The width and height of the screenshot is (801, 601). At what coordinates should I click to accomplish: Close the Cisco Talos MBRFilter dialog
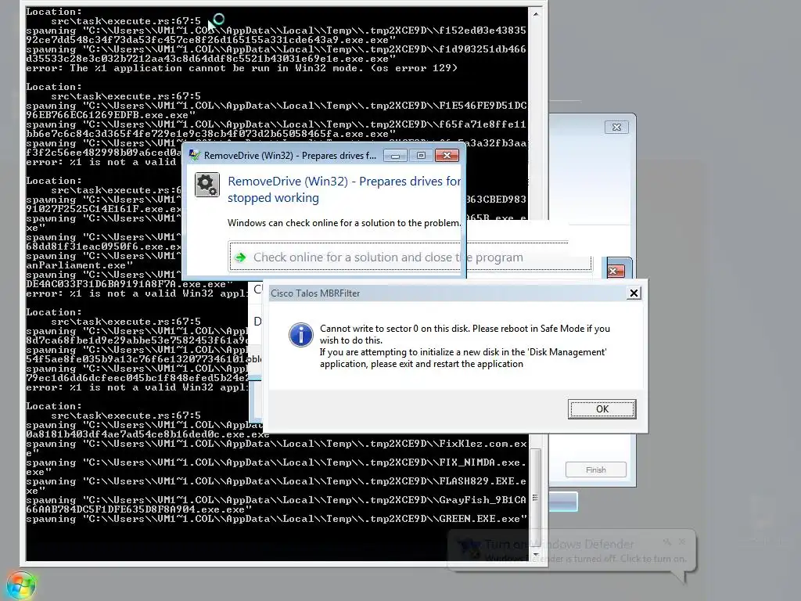[634, 293]
